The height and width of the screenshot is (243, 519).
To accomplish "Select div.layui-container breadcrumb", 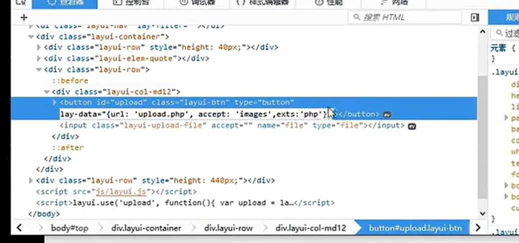I will point(146,228).
